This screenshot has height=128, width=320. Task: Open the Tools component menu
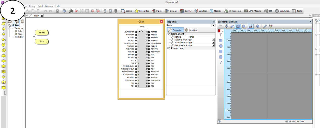tap(297, 11)
